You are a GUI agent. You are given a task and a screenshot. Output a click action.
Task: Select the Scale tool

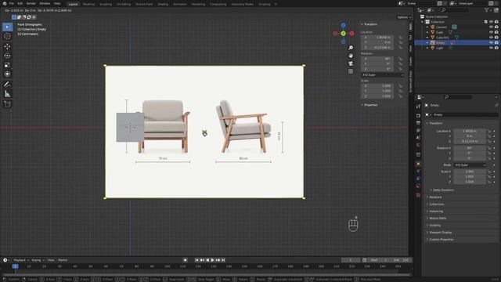pyautogui.click(x=7, y=65)
